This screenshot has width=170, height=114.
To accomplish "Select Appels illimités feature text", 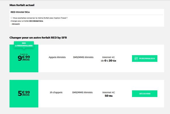I will point(57,57).
